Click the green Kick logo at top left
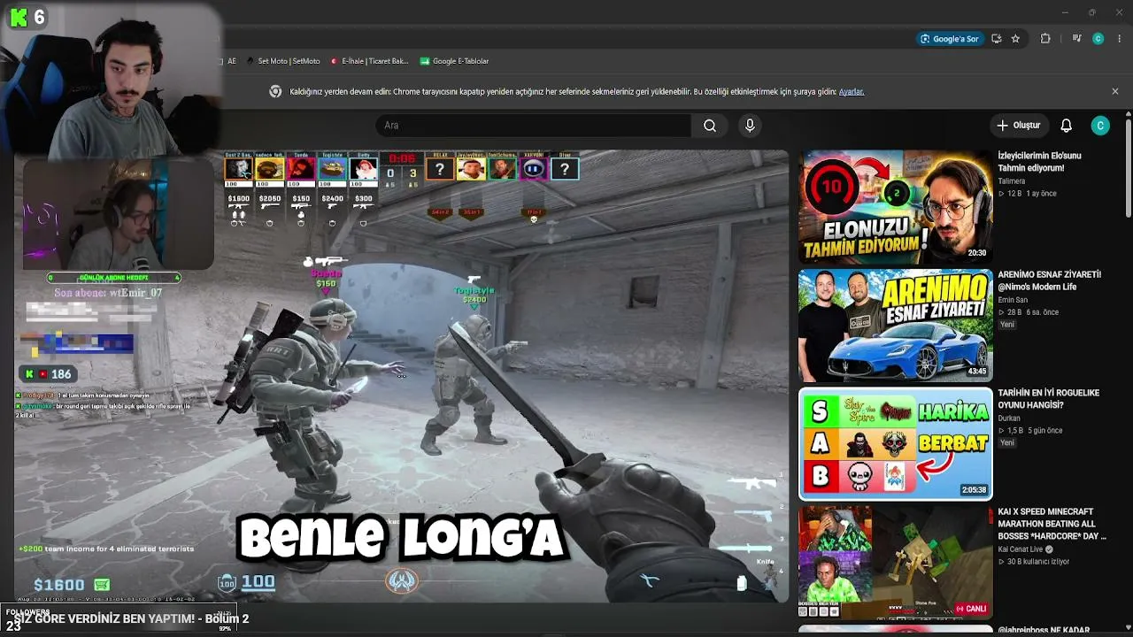This screenshot has width=1133, height=637. [19, 17]
